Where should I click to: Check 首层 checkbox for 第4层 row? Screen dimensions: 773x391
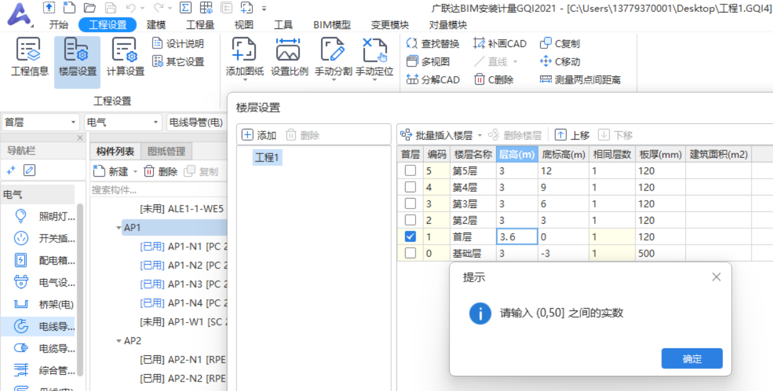(x=410, y=187)
